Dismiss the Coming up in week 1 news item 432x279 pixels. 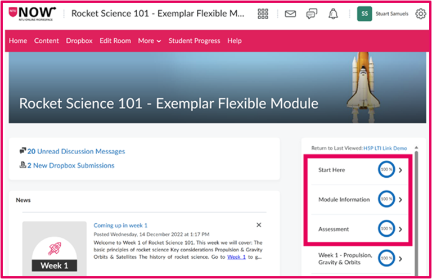(x=259, y=225)
